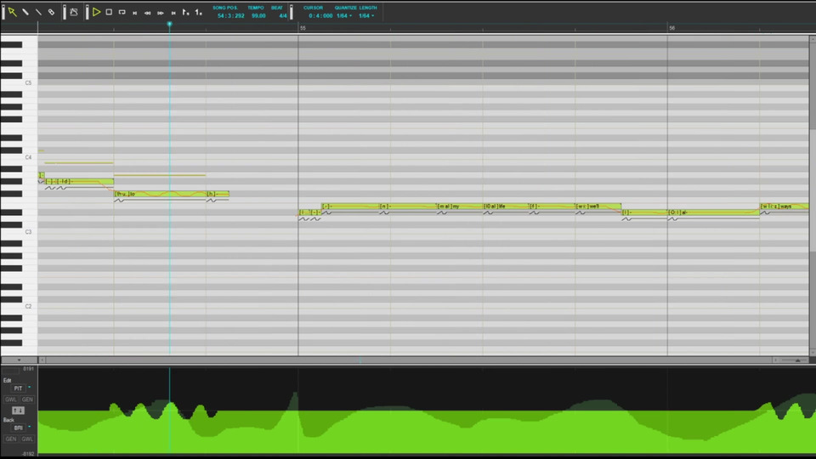The image size is (816, 459).
Task: Click measure 56 on the ruler
Action: (671, 28)
